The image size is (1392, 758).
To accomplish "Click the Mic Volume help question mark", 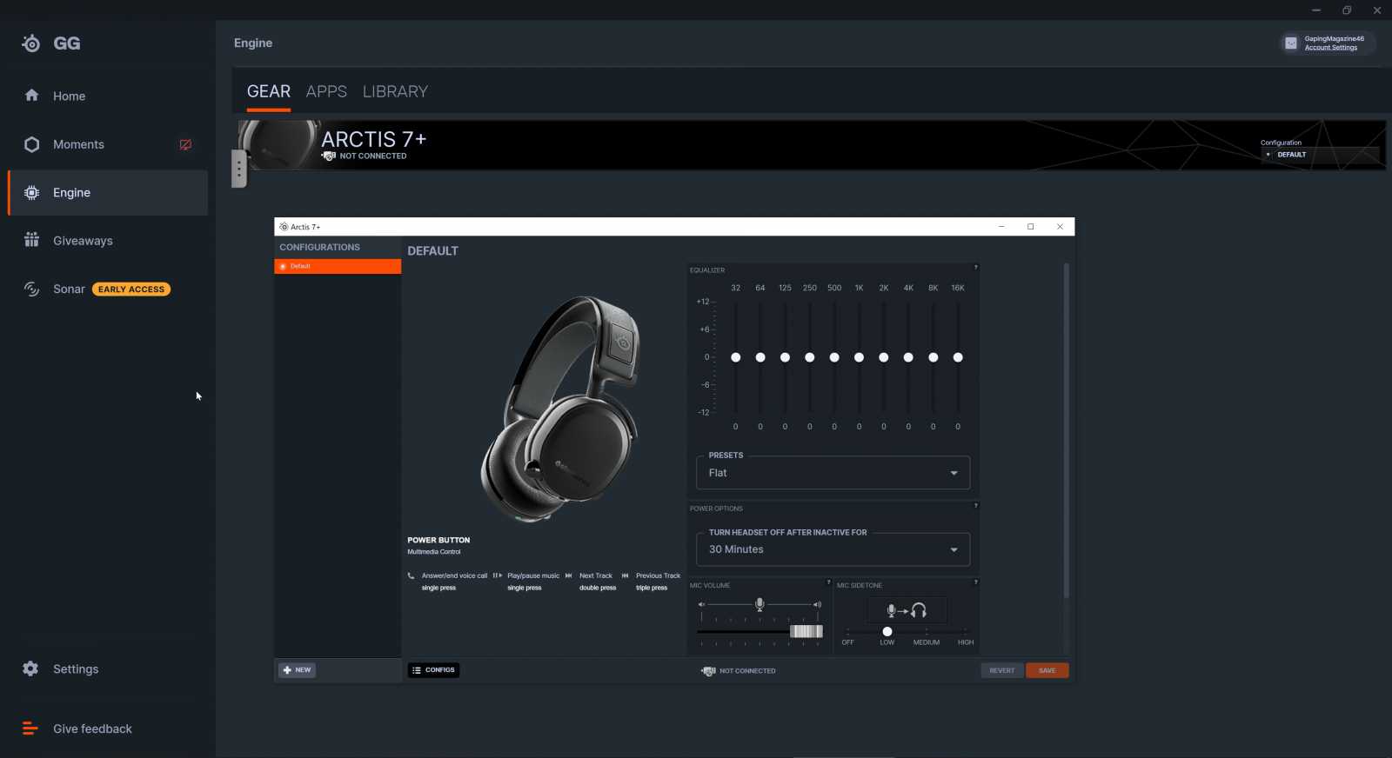I will pos(828,582).
